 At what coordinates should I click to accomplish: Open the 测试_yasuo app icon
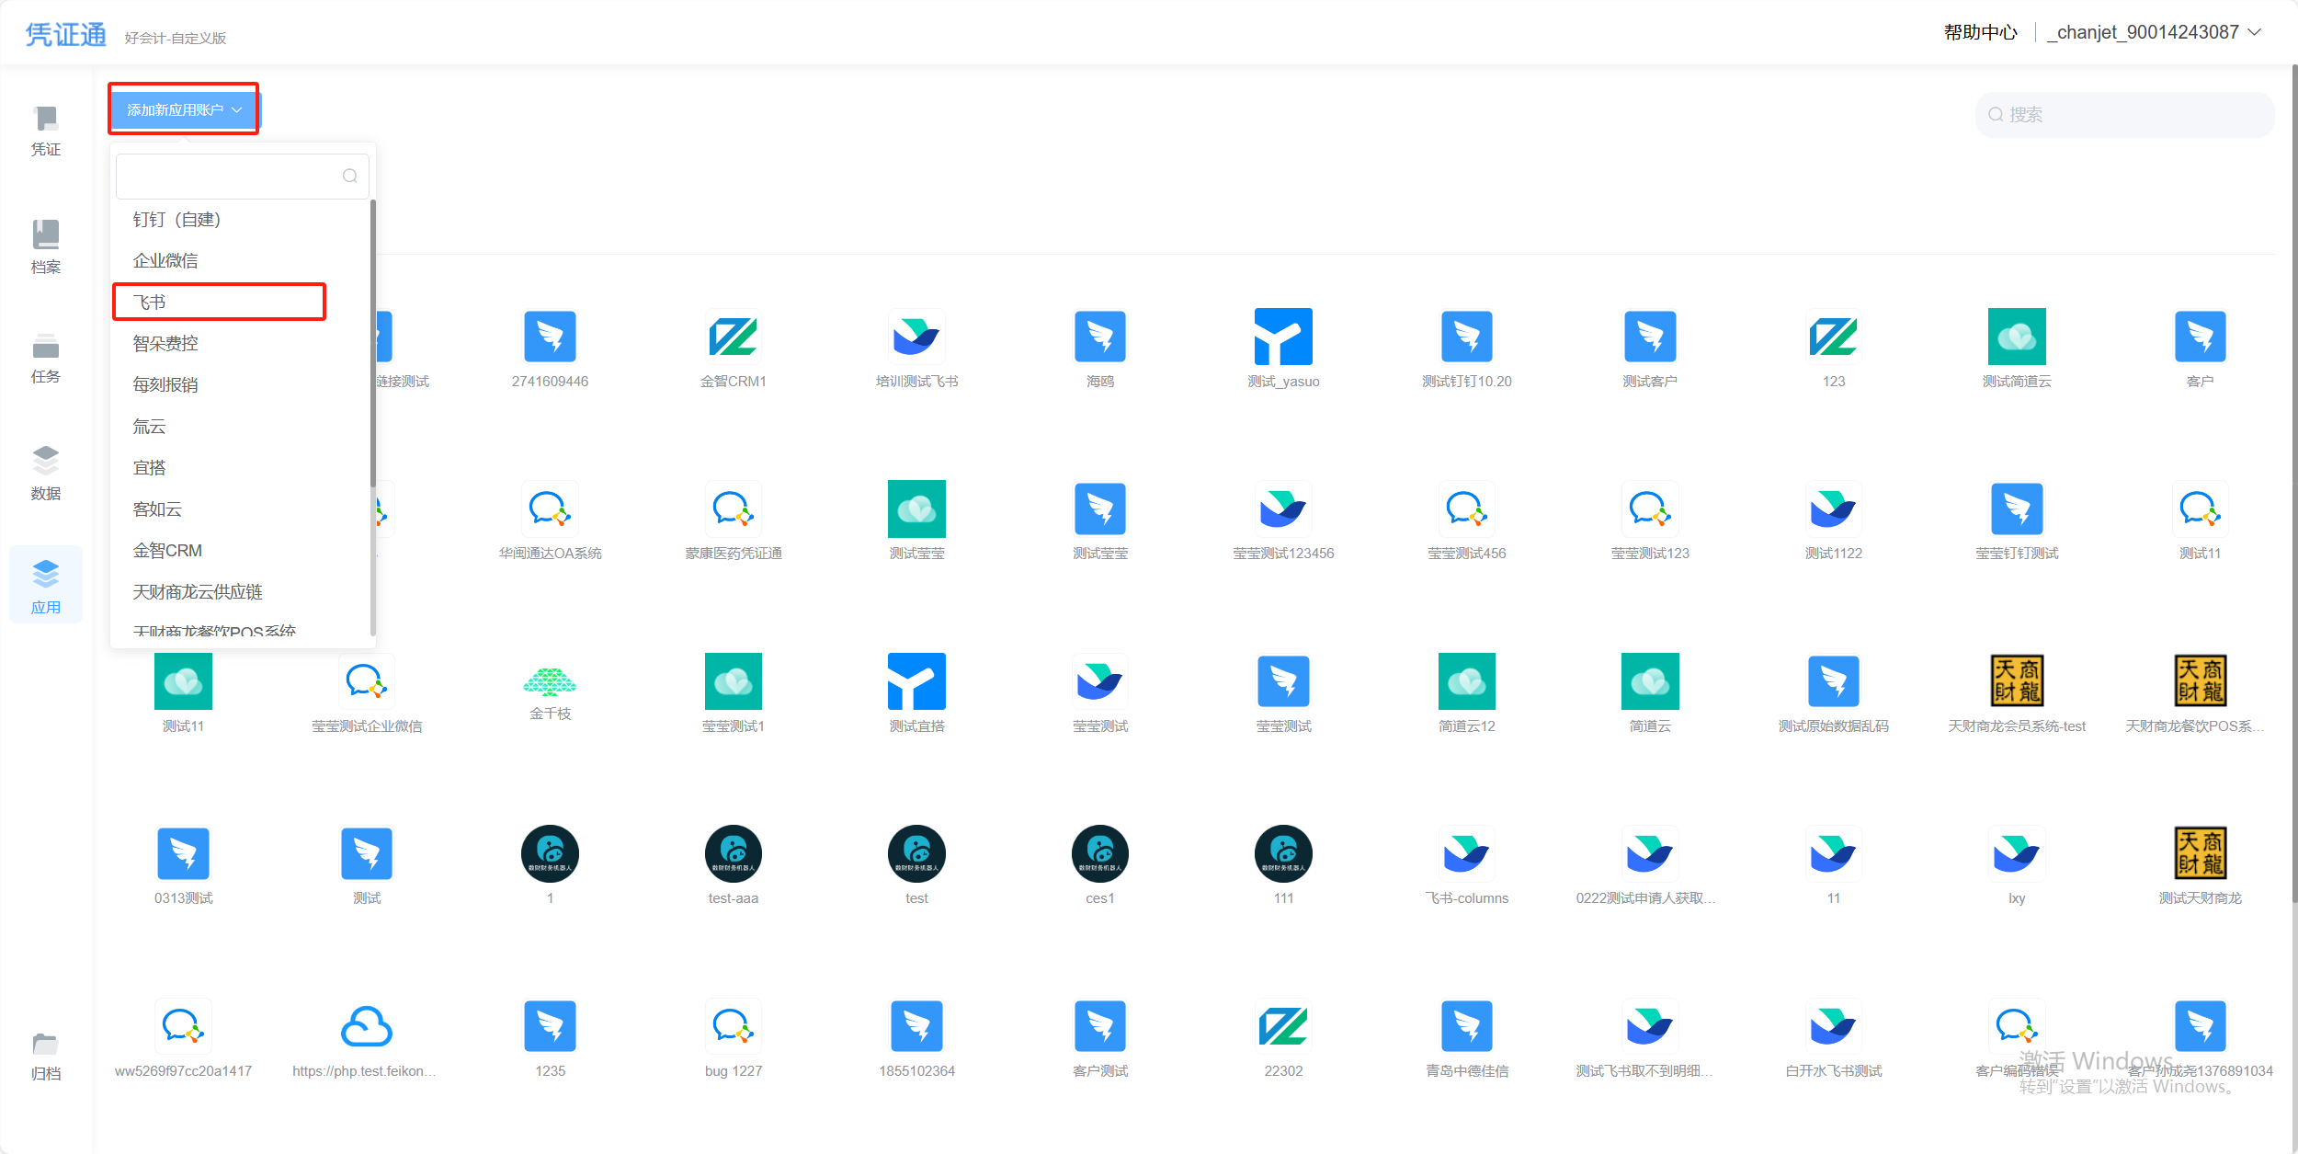click(x=1283, y=337)
